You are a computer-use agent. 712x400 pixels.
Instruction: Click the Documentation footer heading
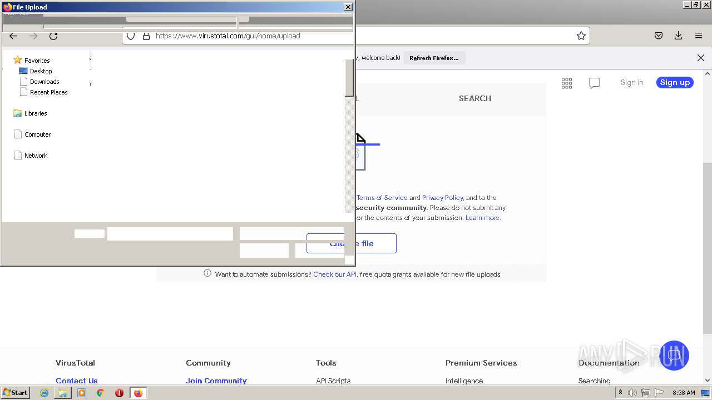pyautogui.click(x=609, y=363)
